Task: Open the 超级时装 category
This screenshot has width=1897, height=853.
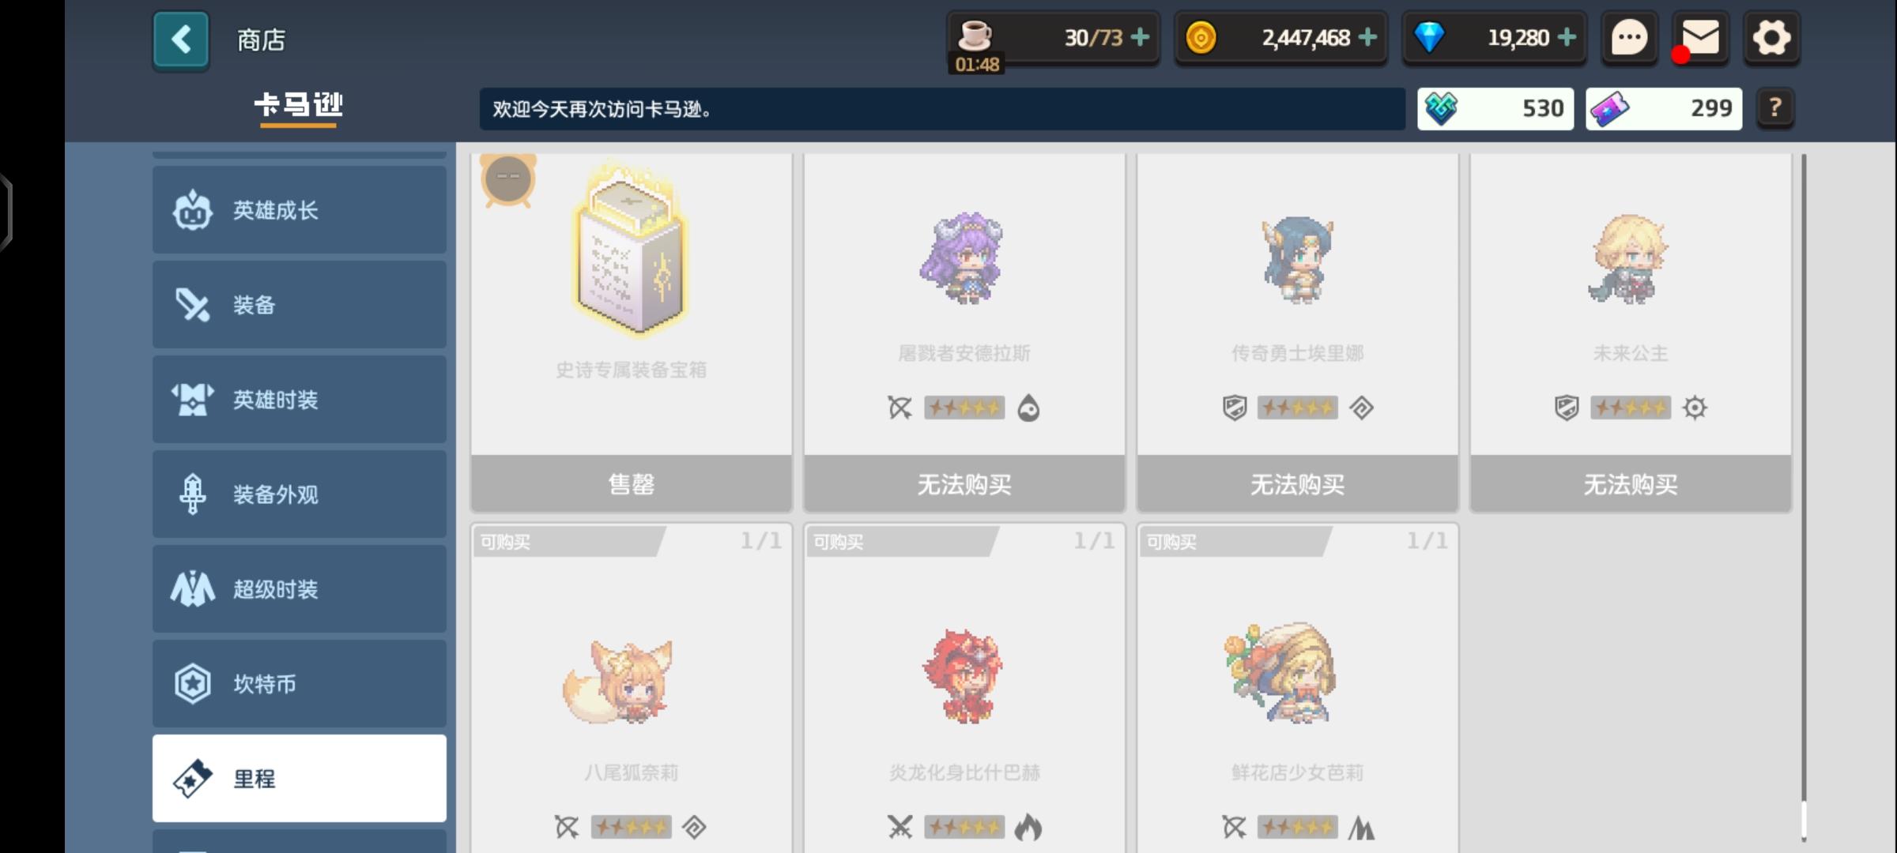Action: (300, 589)
